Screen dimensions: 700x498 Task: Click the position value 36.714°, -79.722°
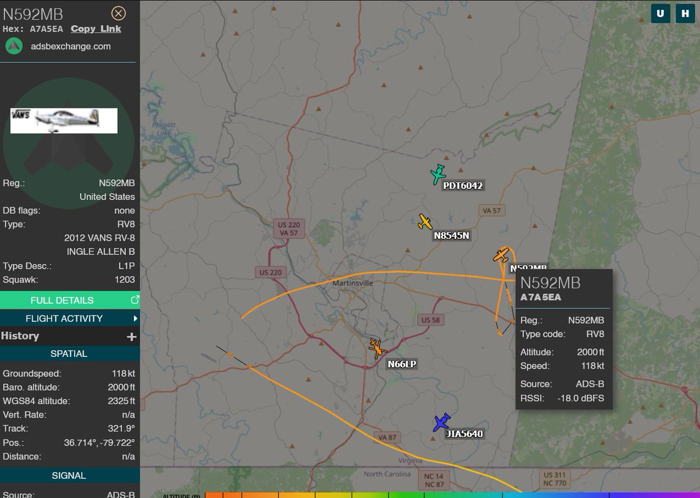99,443
